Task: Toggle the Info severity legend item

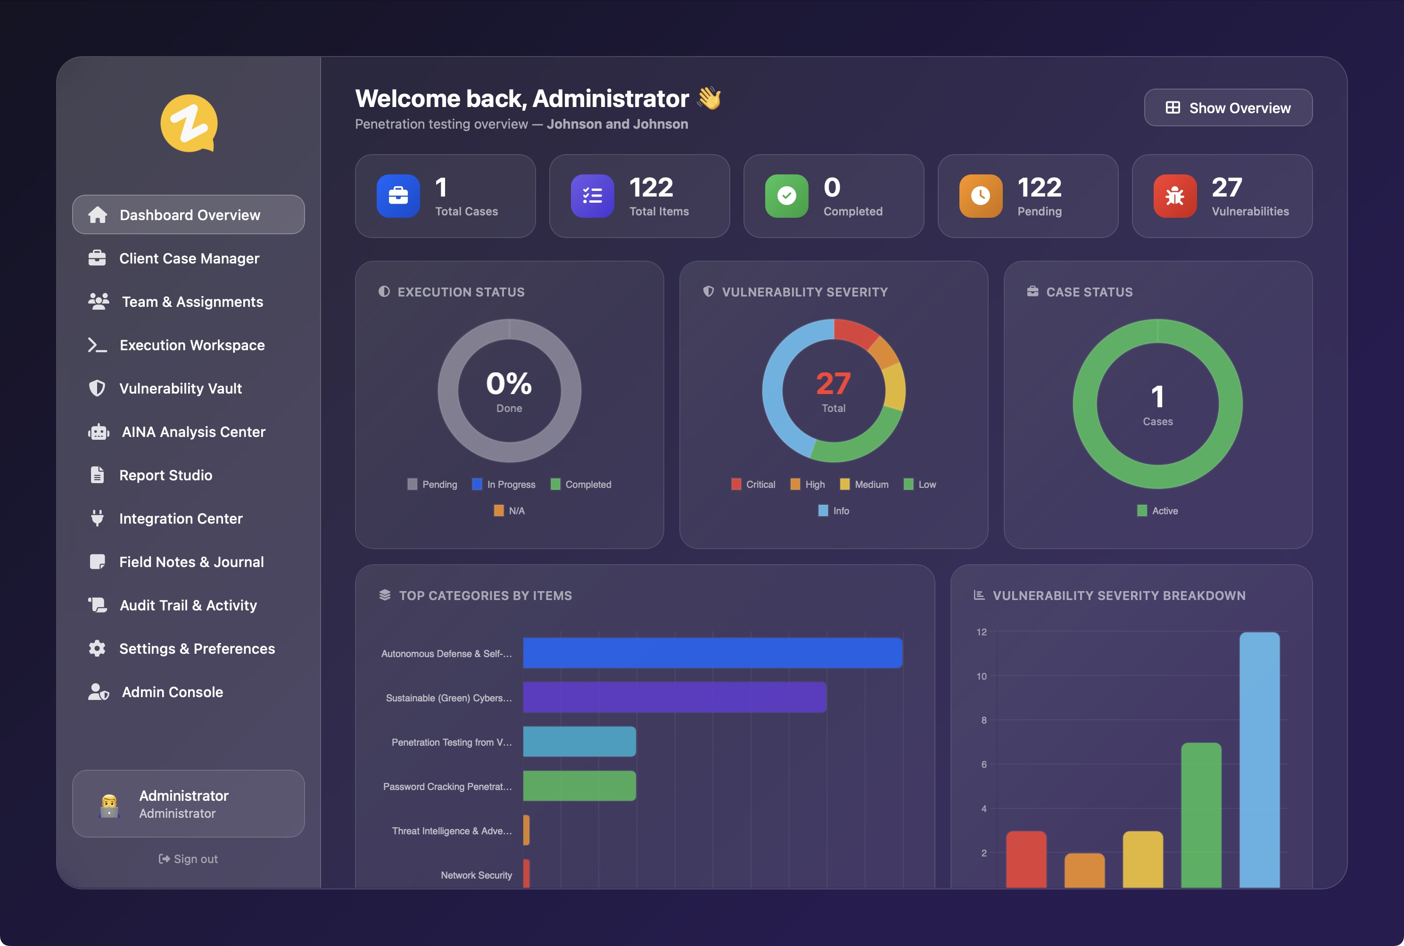Action: [x=833, y=511]
